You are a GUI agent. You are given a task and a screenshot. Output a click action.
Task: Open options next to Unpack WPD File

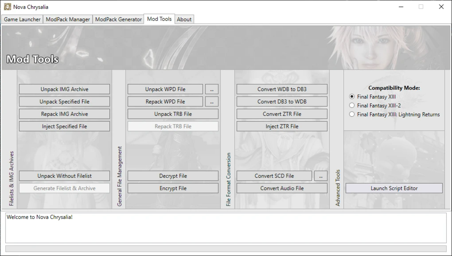211,89
